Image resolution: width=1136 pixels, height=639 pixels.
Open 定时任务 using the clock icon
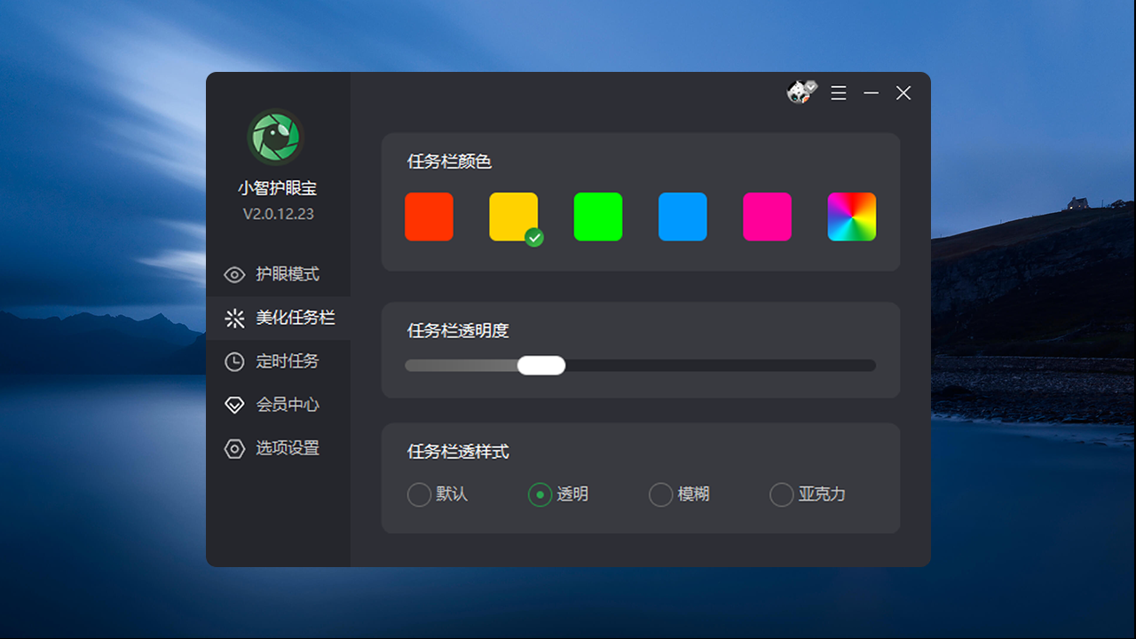tap(234, 361)
